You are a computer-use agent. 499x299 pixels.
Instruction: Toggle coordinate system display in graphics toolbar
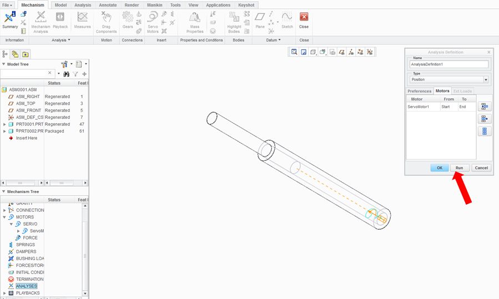tap(370, 52)
